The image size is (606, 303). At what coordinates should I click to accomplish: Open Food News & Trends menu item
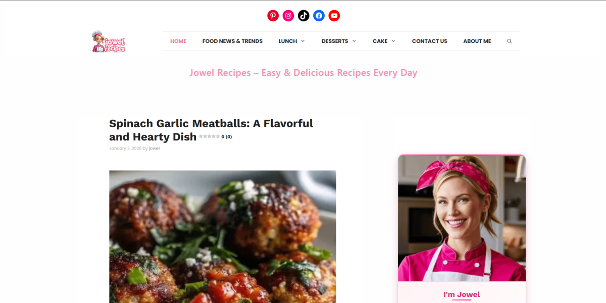coord(232,41)
